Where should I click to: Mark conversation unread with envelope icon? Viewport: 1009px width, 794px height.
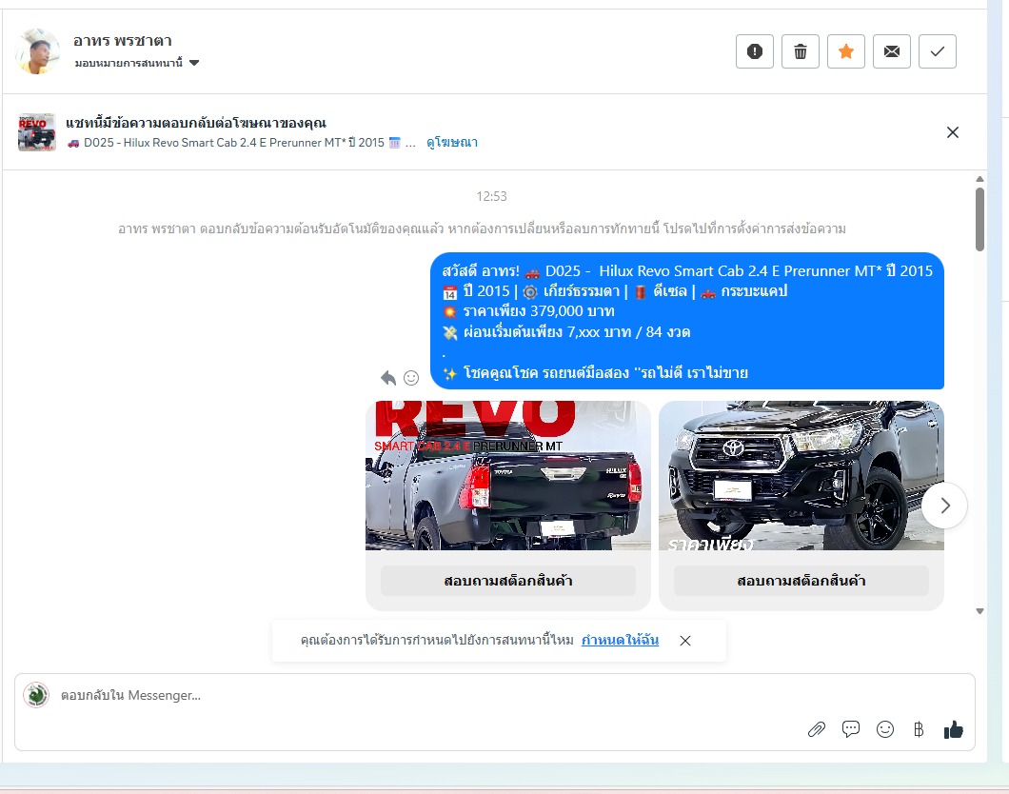click(891, 51)
